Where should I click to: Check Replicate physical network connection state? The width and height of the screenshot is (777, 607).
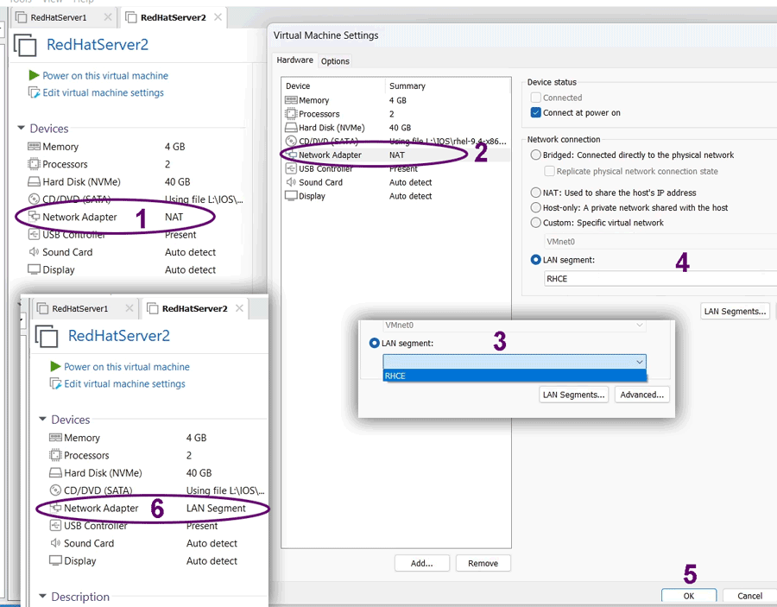pos(549,171)
